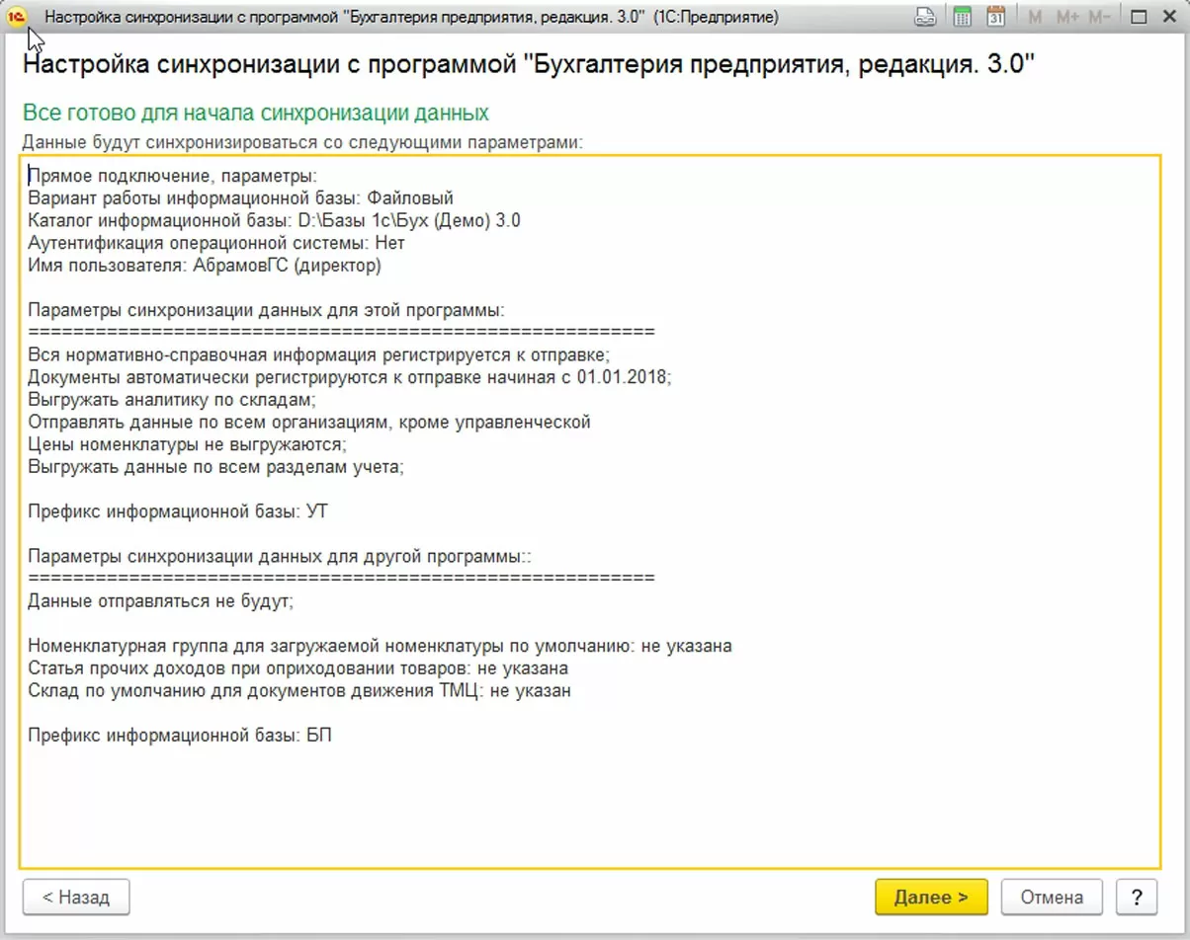The image size is (1190, 940).
Task: Open the calculator icon in title bar
Action: point(962,17)
